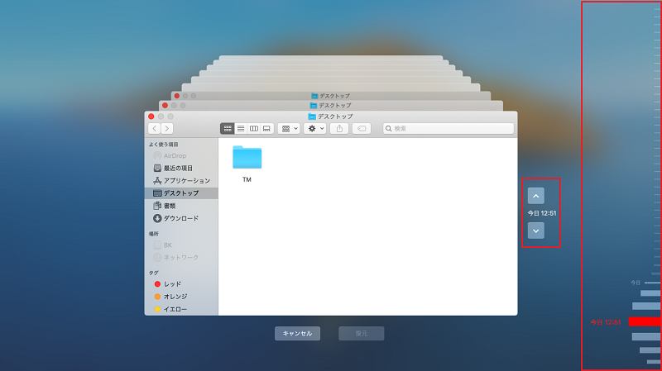The width and height of the screenshot is (662, 371).
Task: Switch Finder to icon view
Action: pyautogui.click(x=227, y=129)
